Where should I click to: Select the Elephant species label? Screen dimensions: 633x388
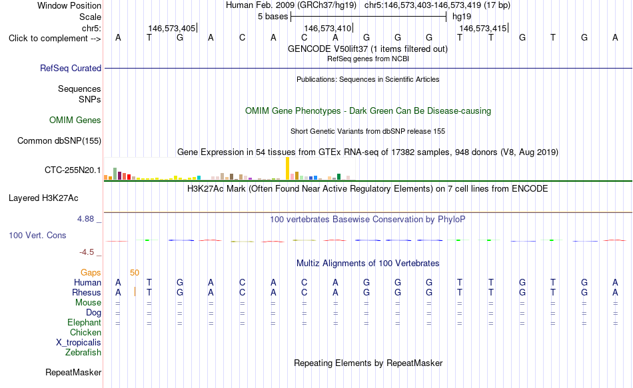(84, 322)
